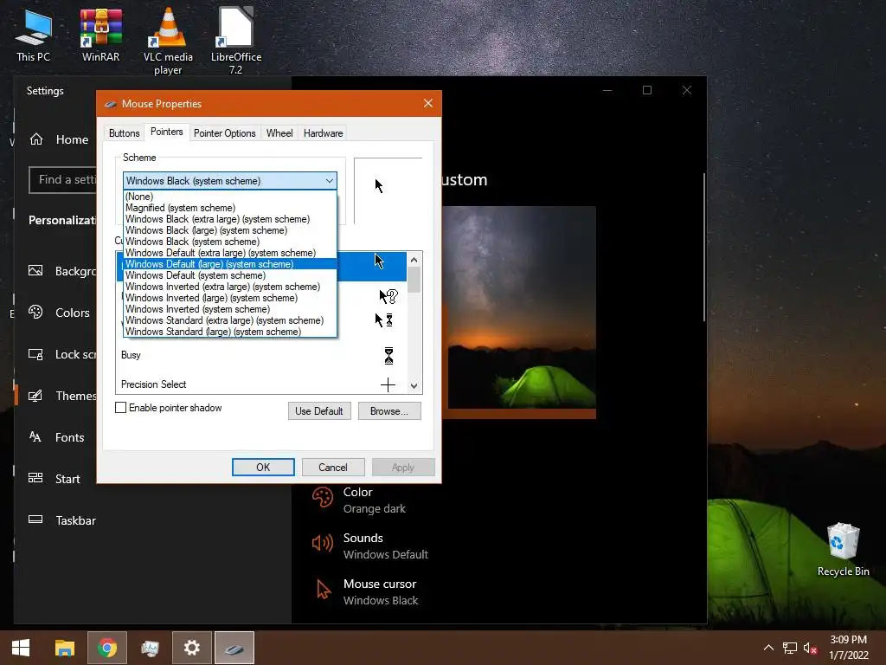Open WinRAR desktop shortcut
This screenshot has width=886, height=665.
pos(100,35)
